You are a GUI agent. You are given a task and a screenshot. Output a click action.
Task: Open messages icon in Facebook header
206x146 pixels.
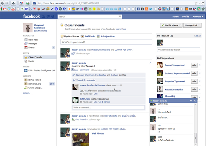point(48,16)
